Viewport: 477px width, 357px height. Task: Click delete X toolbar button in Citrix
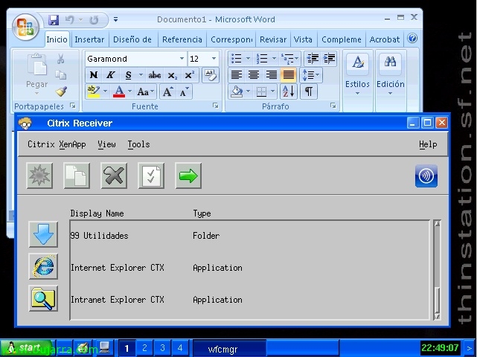click(x=114, y=176)
